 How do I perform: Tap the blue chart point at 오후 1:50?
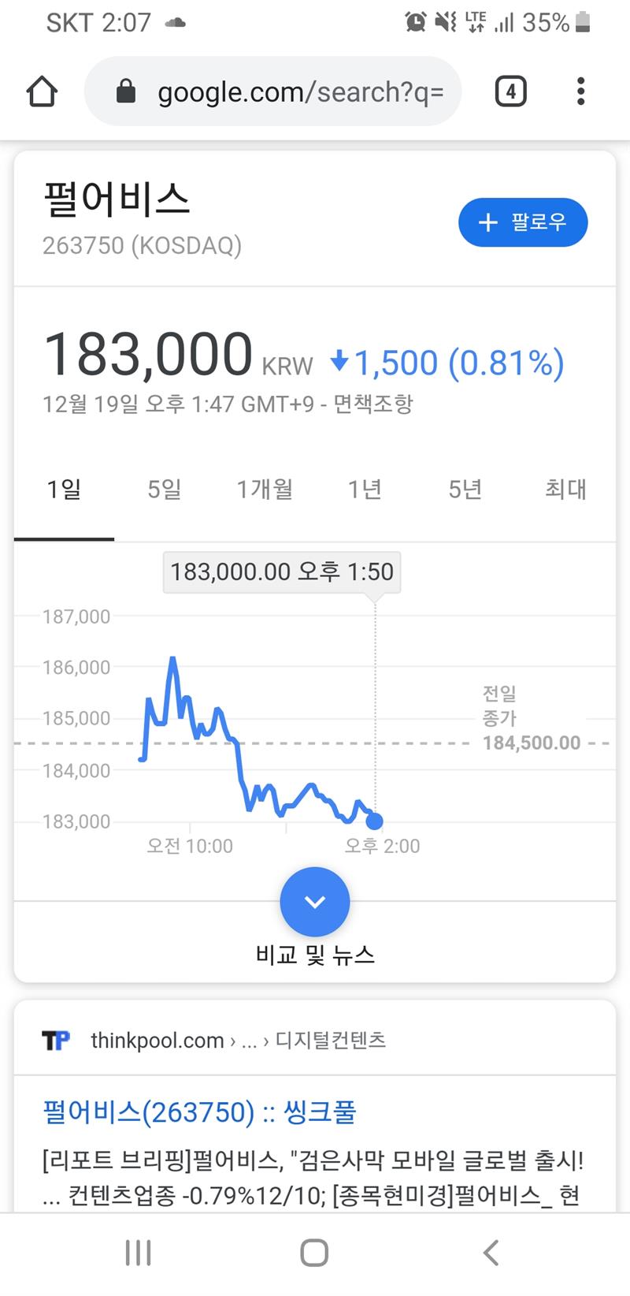pyautogui.click(x=375, y=821)
